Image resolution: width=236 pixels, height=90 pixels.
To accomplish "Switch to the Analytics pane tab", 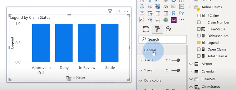I will pos(168,29).
